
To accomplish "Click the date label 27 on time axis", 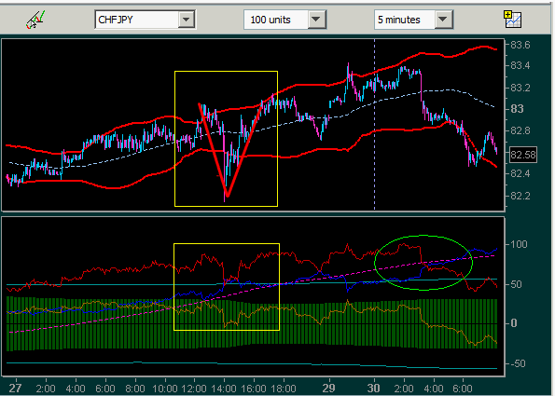I will pyautogui.click(x=15, y=388).
